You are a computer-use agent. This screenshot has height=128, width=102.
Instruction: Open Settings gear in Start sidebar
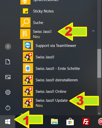click(x=8, y=92)
